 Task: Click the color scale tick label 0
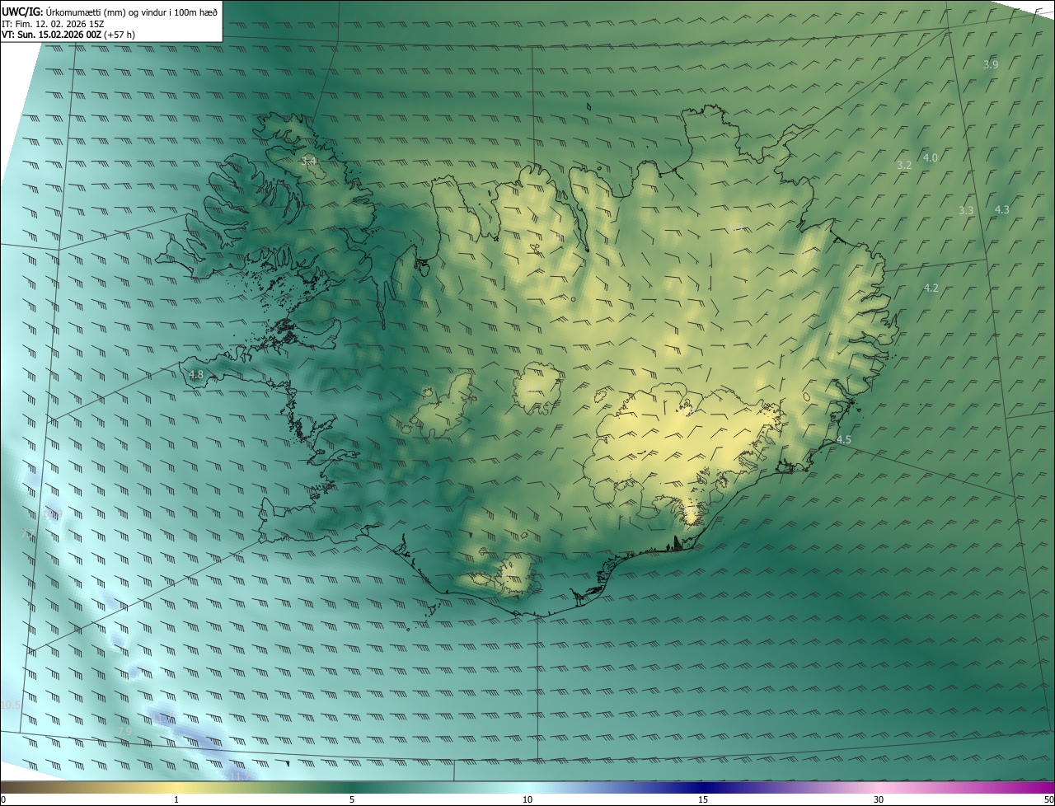3,799
